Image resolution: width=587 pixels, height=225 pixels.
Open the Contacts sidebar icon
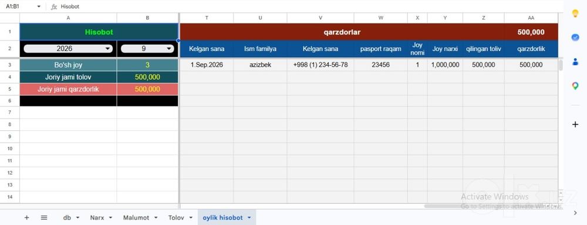click(575, 62)
